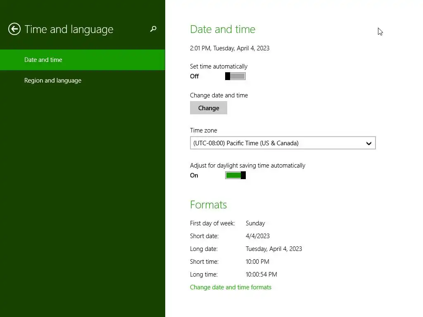Click the Tuesday, April 4, 2023 long date value
The image size is (423, 317).
click(274, 249)
